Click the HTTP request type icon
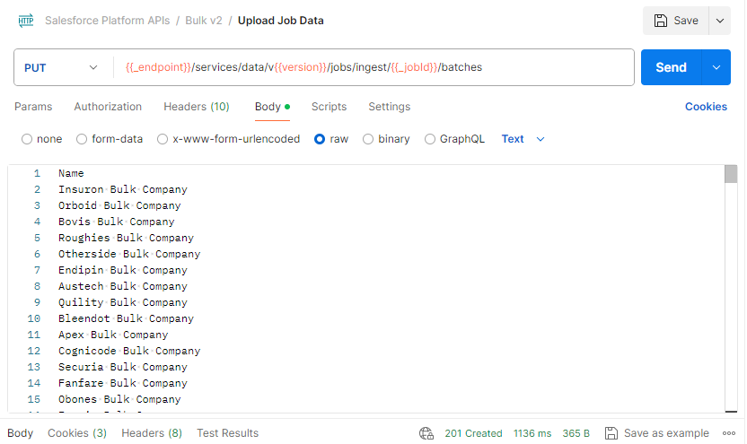 point(26,21)
